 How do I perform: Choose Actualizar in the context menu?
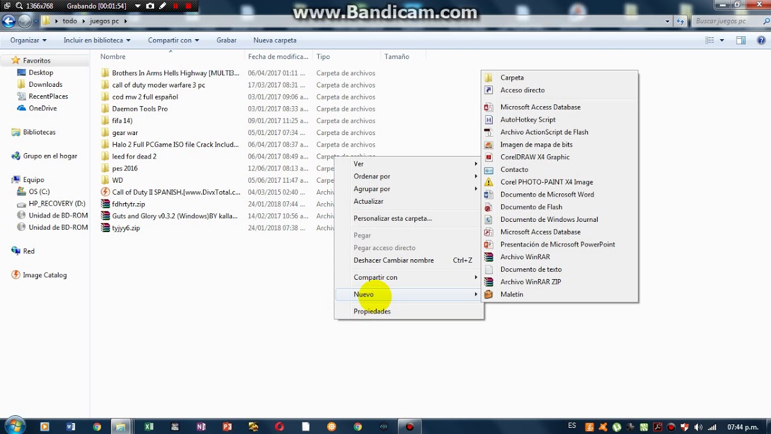point(409,201)
